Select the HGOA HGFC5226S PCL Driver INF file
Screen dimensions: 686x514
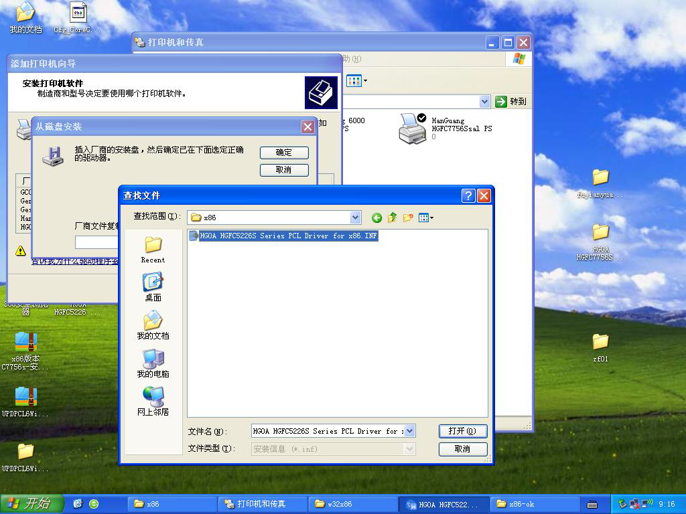(x=283, y=236)
